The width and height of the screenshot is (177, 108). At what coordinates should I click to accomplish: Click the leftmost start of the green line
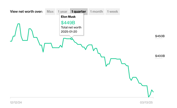[x=10, y=41]
